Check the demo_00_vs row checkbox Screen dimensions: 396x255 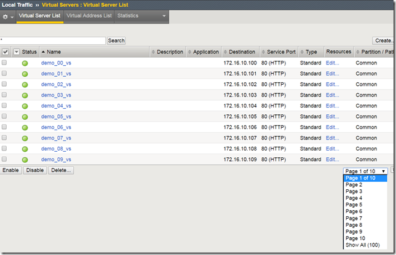(4, 62)
